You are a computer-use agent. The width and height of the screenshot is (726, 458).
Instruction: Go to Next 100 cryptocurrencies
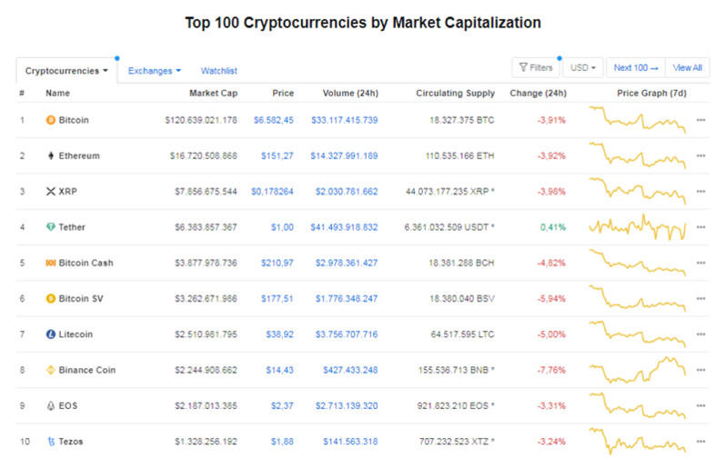point(635,67)
